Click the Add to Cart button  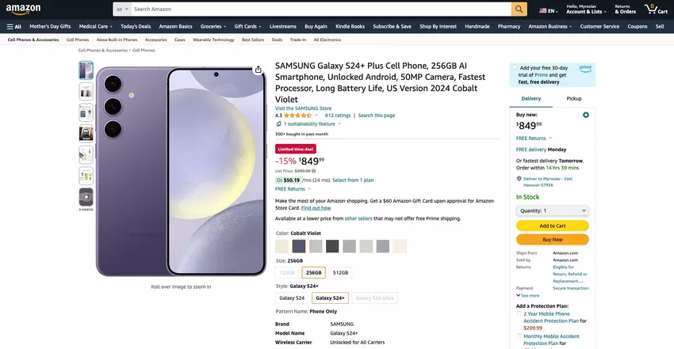tap(552, 226)
